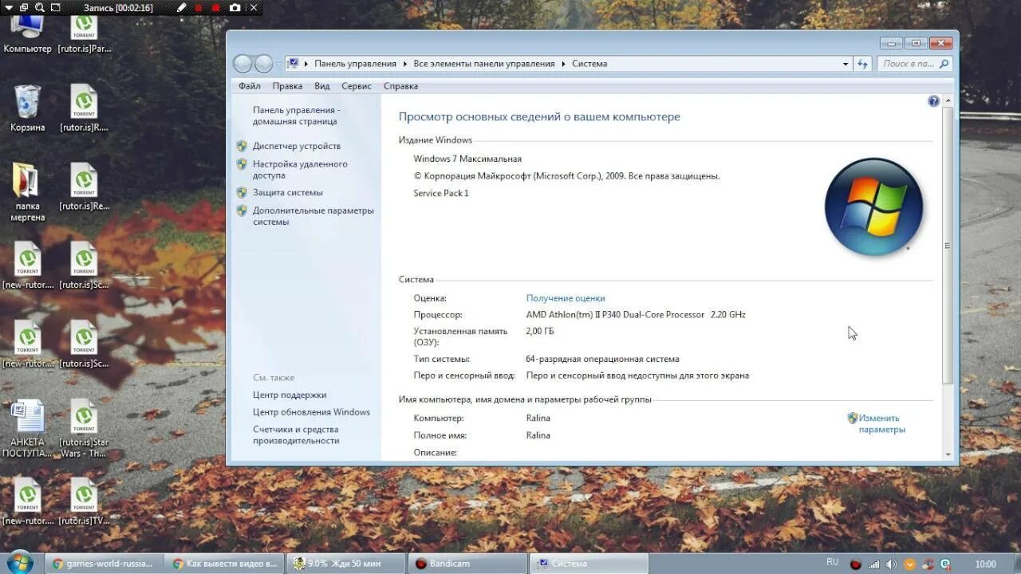The image size is (1021, 574).
Task: Open Диспетчер устройств link
Action: click(297, 146)
